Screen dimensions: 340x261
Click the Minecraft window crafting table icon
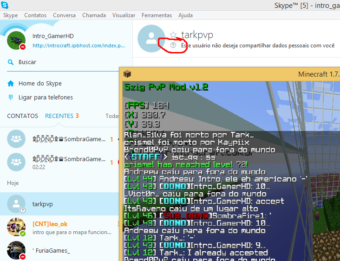click(x=127, y=74)
